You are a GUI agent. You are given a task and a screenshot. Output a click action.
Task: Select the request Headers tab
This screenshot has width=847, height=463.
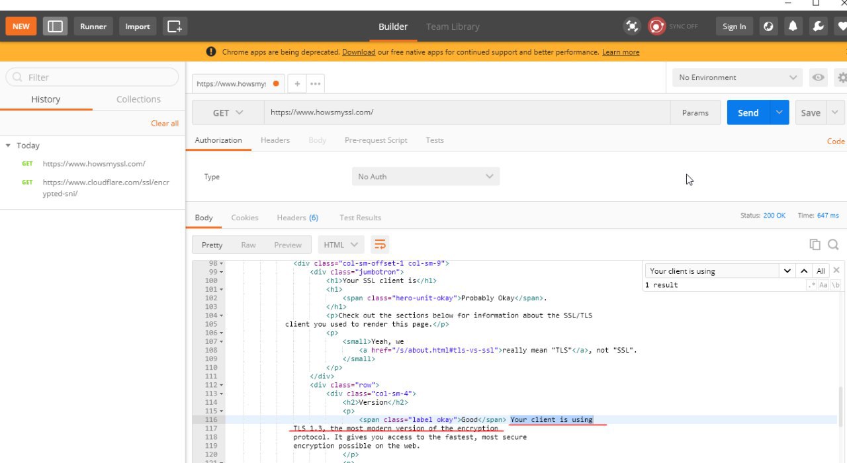tap(275, 140)
